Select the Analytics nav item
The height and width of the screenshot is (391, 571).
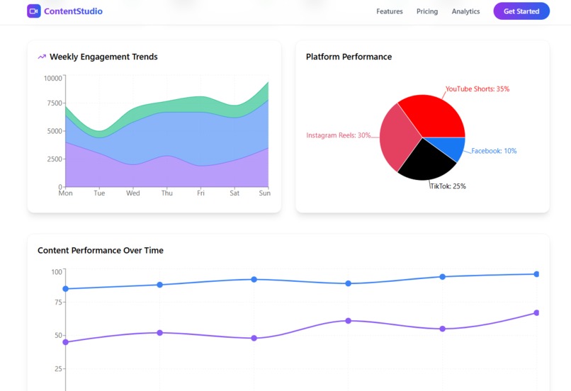pyautogui.click(x=465, y=11)
